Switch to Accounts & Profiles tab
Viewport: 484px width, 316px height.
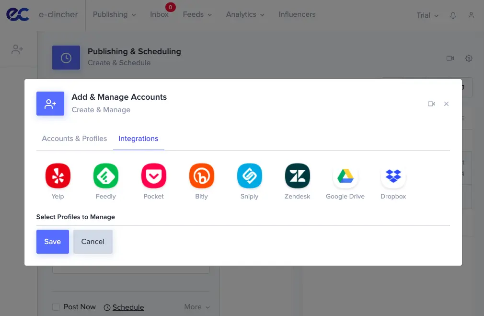74,139
